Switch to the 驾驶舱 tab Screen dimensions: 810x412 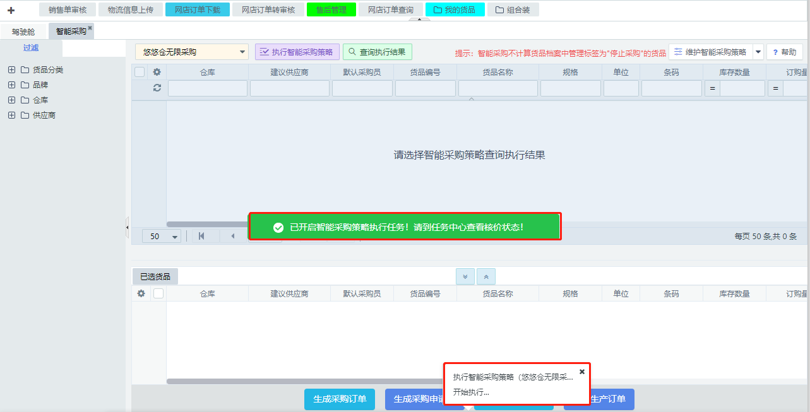(23, 32)
